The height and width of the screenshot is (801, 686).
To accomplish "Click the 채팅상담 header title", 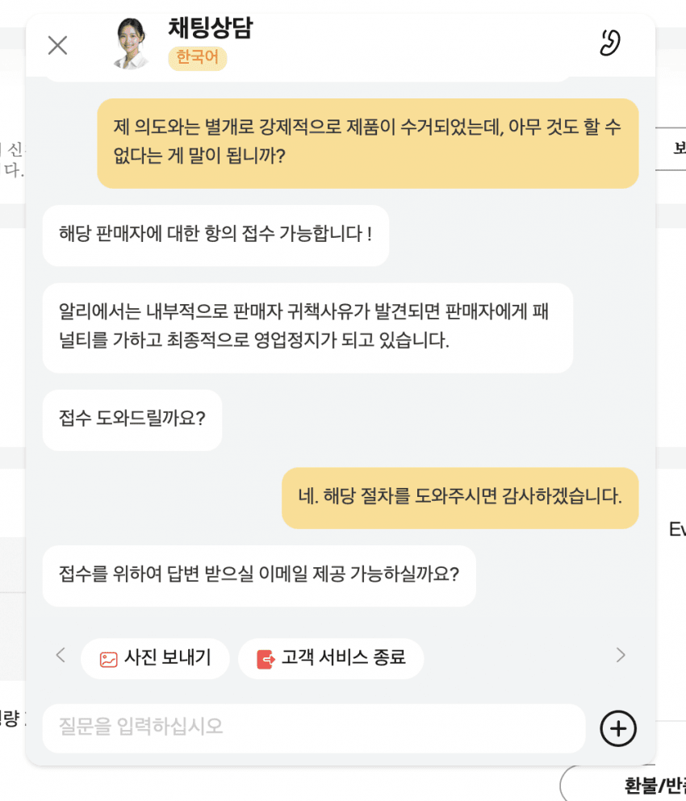I will click(x=211, y=27).
